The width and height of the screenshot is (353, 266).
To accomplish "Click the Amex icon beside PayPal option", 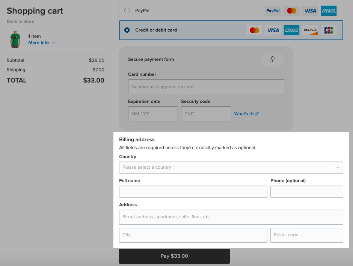I will pos(329,11).
